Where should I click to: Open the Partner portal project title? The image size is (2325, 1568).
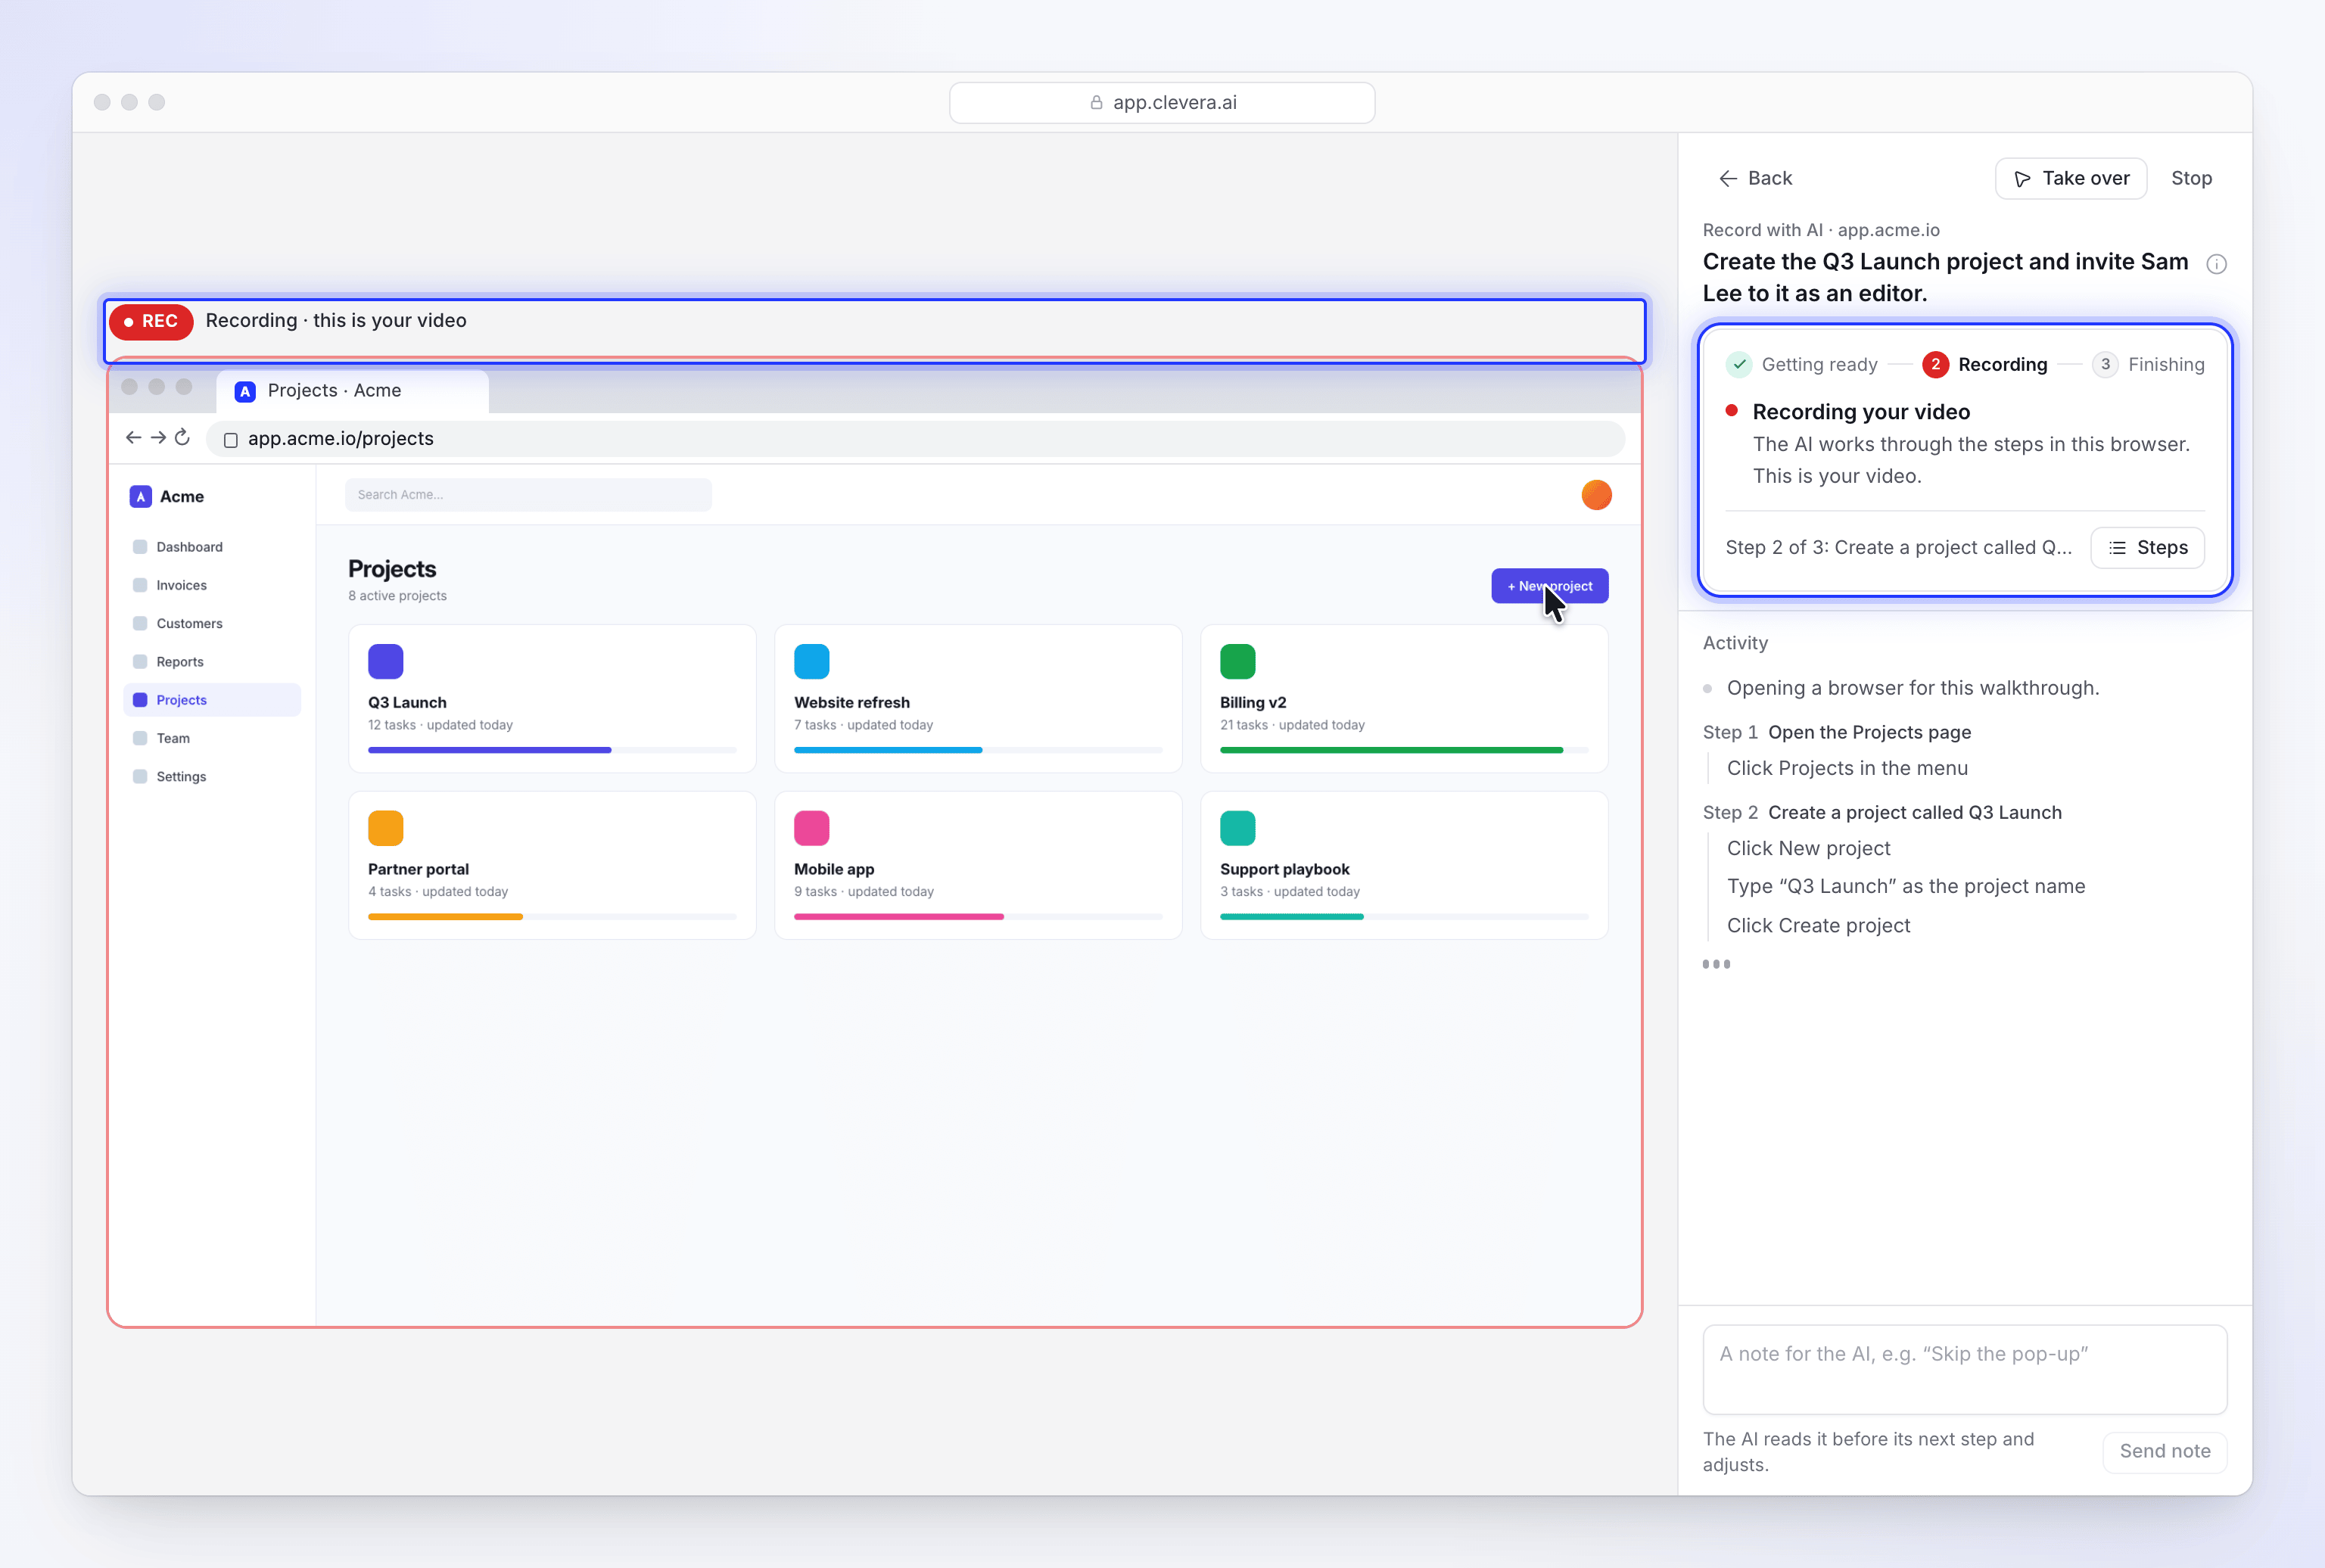[418, 869]
